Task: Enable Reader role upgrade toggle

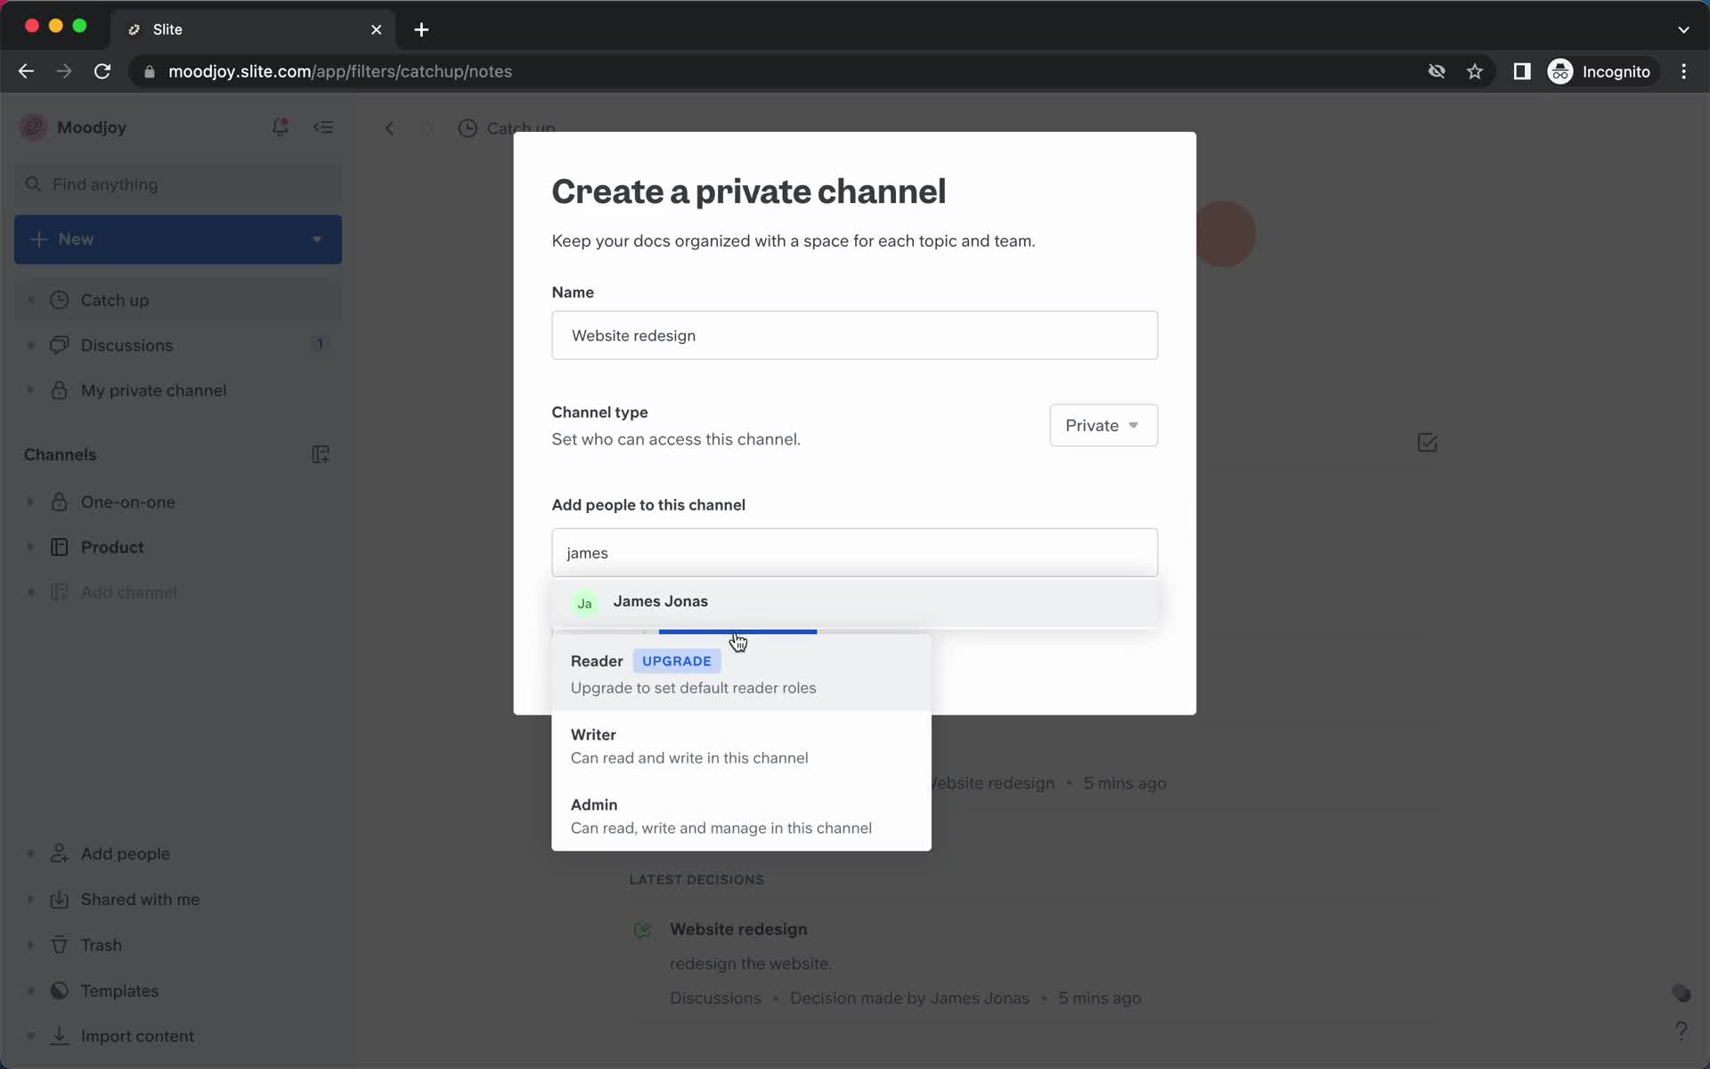Action: click(x=676, y=660)
